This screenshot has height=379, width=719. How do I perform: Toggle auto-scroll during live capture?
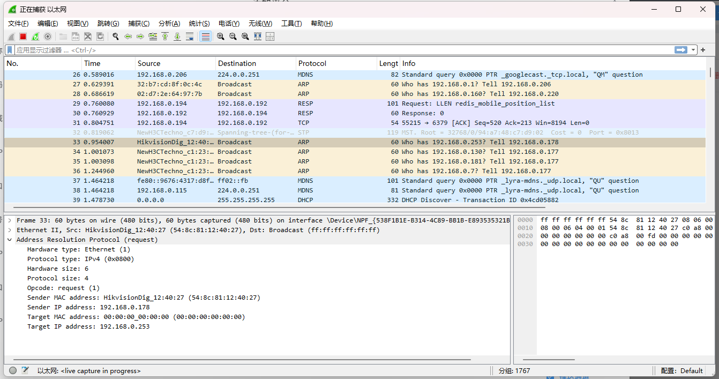click(190, 36)
